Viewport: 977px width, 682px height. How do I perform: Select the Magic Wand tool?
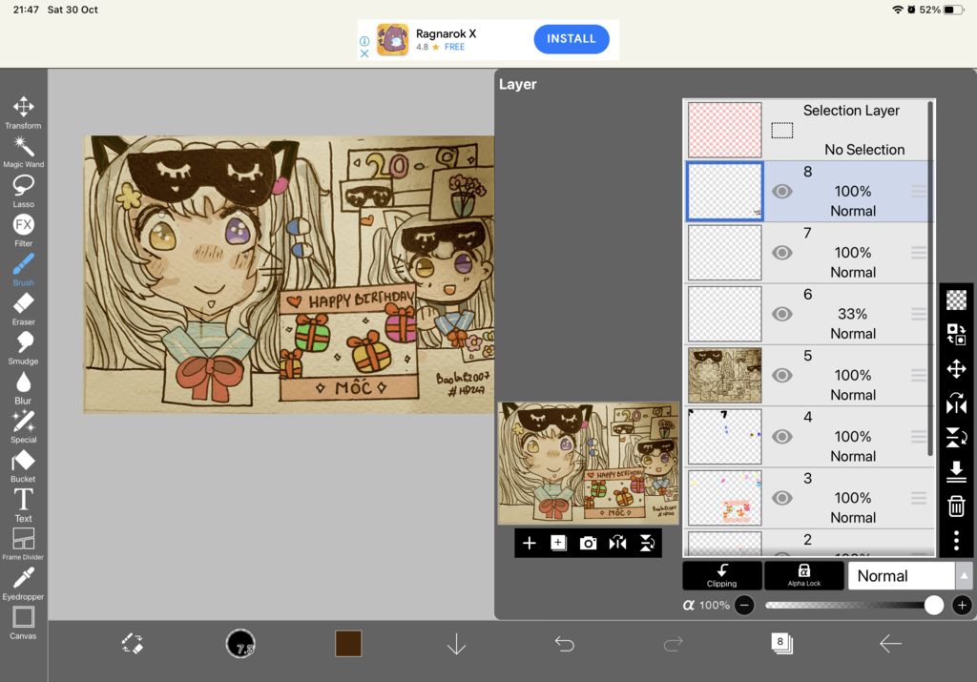tap(23, 152)
